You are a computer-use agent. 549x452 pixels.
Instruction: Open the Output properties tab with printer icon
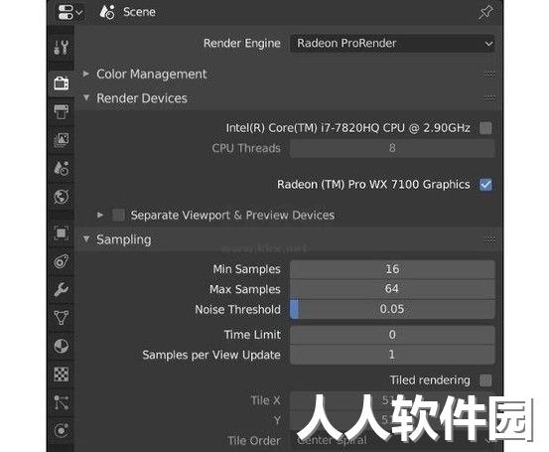tap(62, 112)
